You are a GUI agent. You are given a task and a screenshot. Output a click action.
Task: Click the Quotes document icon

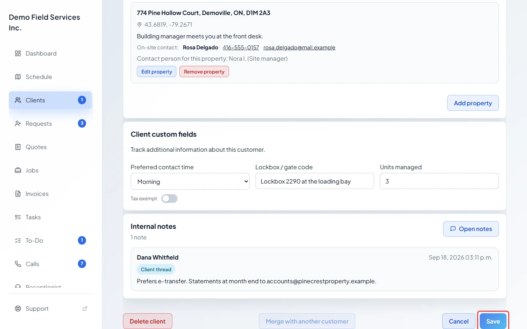tap(18, 147)
